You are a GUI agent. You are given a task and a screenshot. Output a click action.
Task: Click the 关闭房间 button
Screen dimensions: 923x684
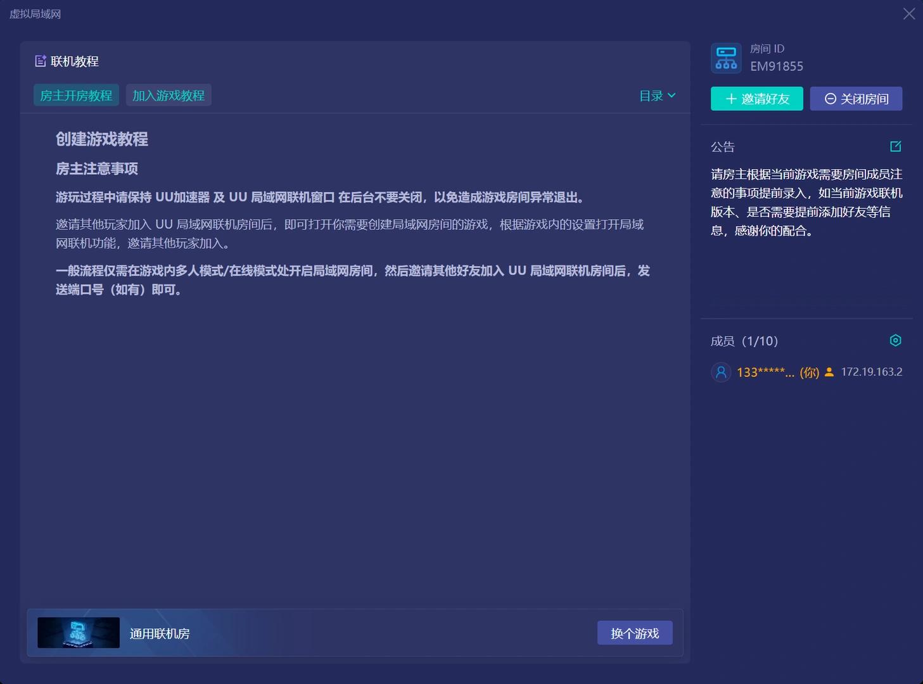coord(856,99)
